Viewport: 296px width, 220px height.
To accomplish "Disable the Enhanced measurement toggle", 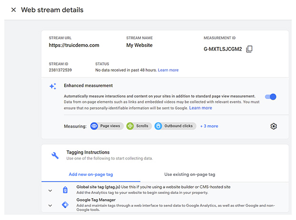I will 270,97.
